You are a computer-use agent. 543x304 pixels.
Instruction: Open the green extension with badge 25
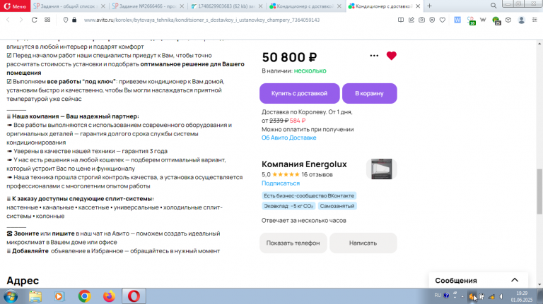[496, 21]
